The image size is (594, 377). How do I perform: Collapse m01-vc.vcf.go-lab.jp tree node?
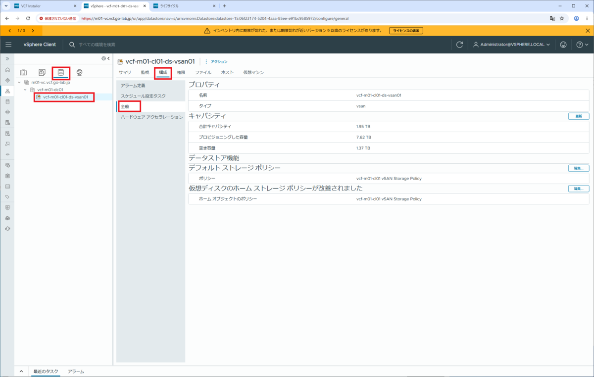click(x=19, y=83)
